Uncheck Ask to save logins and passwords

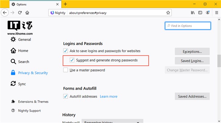66,51
